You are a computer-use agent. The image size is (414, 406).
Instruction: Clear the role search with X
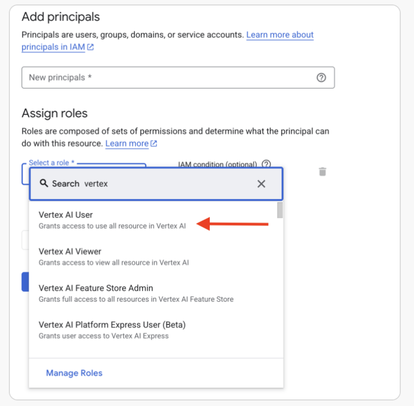[x=262, y=184]
